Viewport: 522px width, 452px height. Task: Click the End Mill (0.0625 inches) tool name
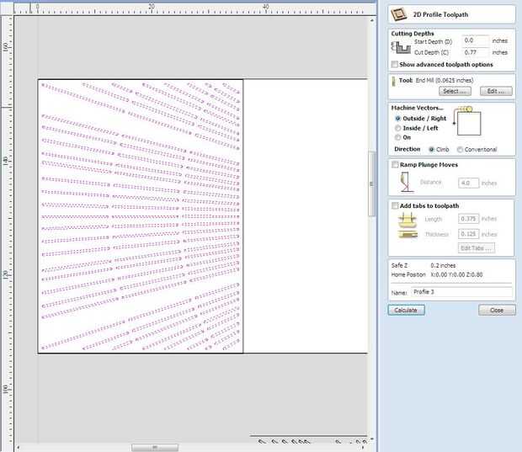click(445, 80)
